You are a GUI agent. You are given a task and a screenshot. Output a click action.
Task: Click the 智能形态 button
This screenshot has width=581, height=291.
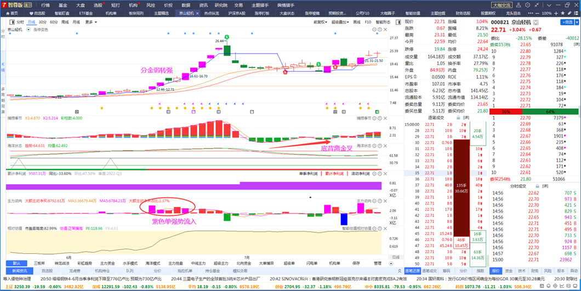tap(384, 22)
